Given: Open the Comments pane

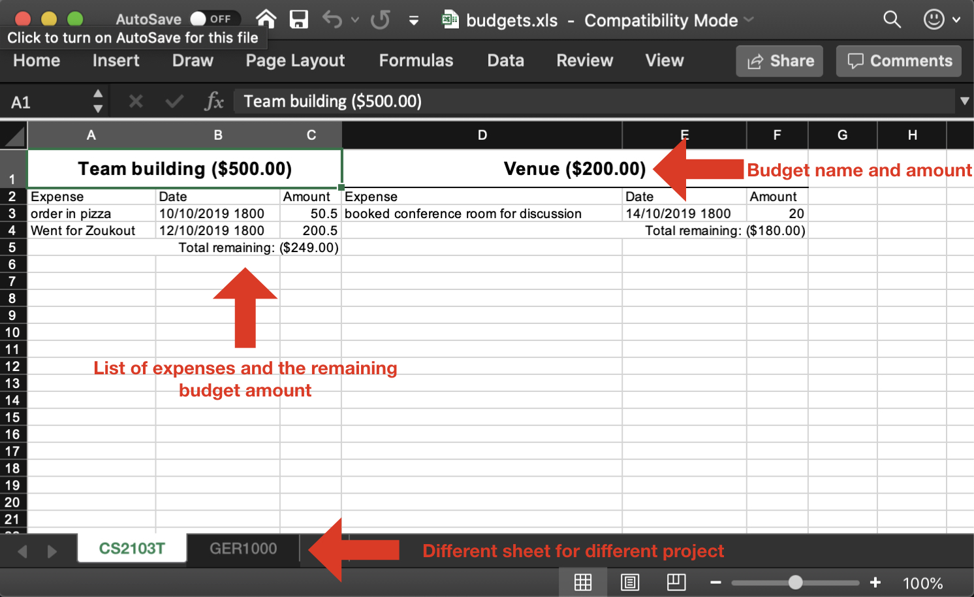Looking at the screenshot, I should pyautogui.click(x=899, y=61).
